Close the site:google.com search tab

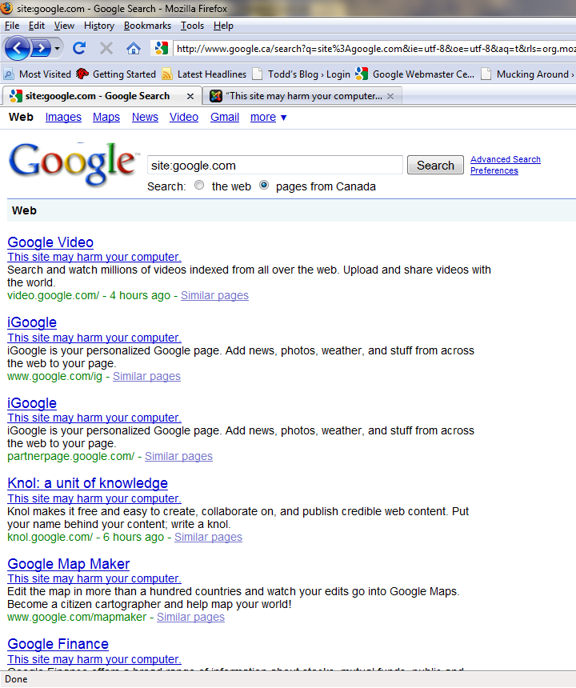(190, 96)
